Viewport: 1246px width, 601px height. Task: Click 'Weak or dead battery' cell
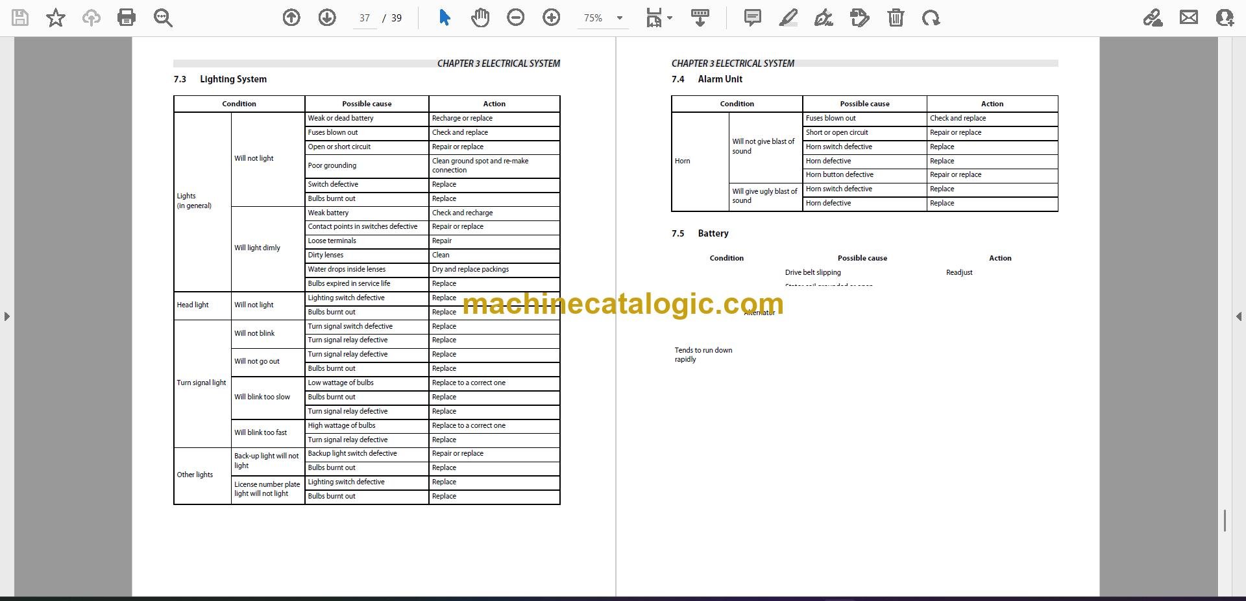click(x=367, y=119)
